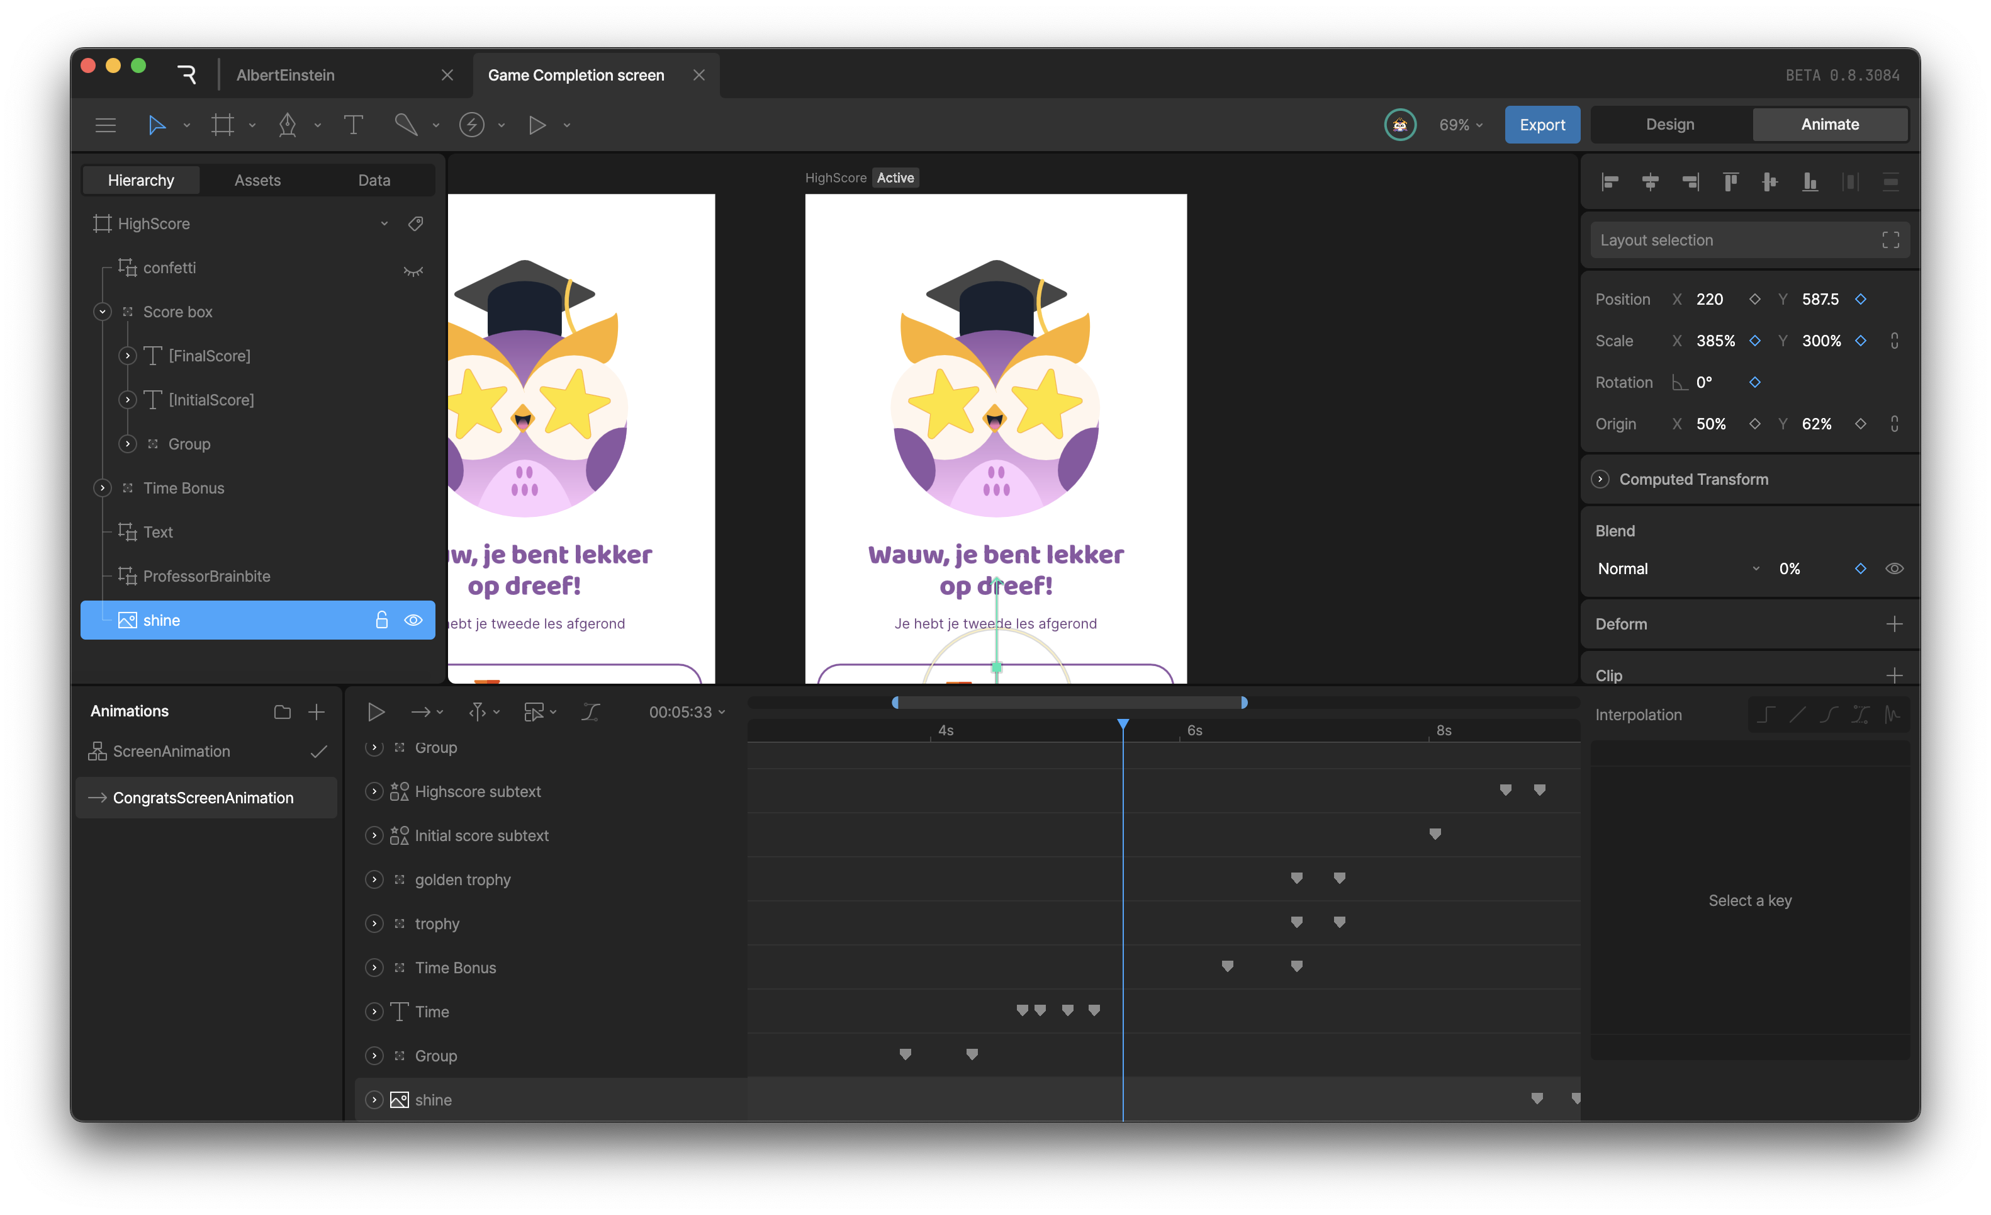Switch to the Hierarchy tab
This screenshot has width=1991, height=1215.
tap(140, 180)
